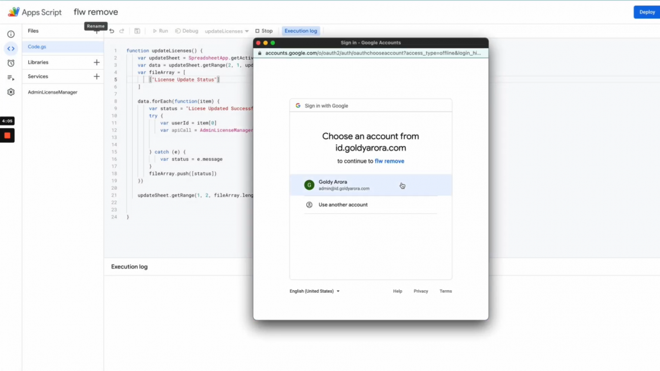Open the Executions list icon
660x371 pixels.
coord(11,78)
